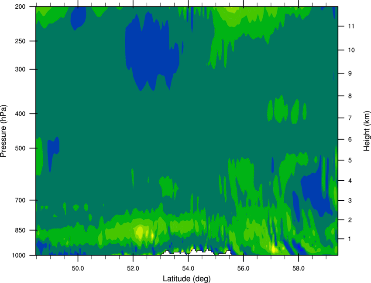Click the 8 km height label

click(350, 96)
